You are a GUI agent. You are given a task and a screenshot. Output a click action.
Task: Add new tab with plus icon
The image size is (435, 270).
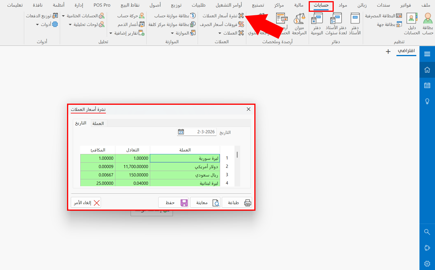(x=388, y=52)
